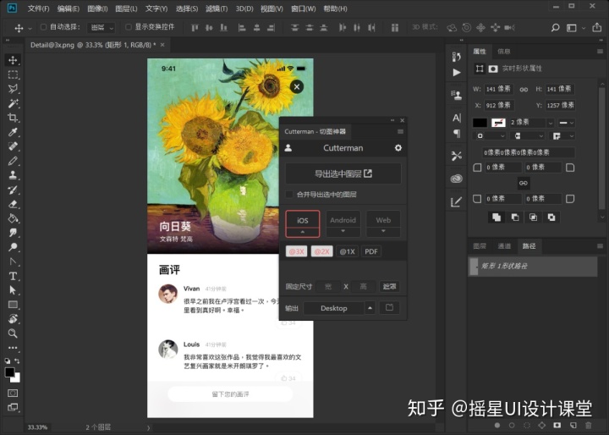
Task: Open Cutterman settings gear
Action: (398, 148)
